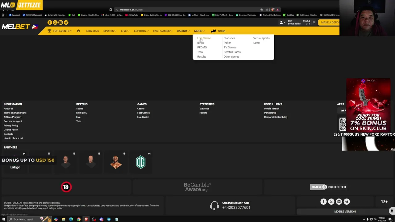Select Live Casino in MORE menu
395x222 pixels.
coord(204,38)
